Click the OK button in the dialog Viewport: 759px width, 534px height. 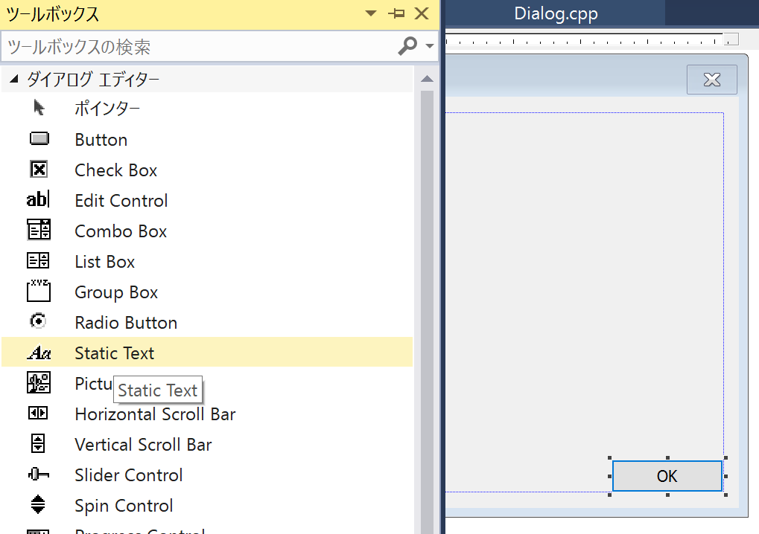click(x=667, y=476)
